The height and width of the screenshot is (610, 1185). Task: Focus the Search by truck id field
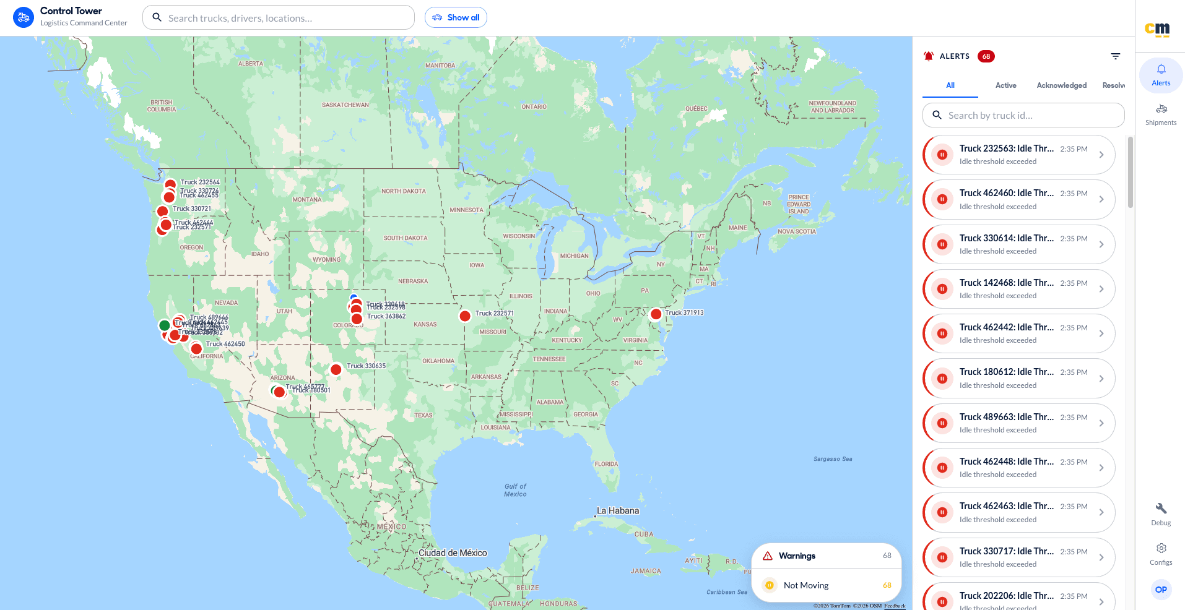pos(1023,115)
